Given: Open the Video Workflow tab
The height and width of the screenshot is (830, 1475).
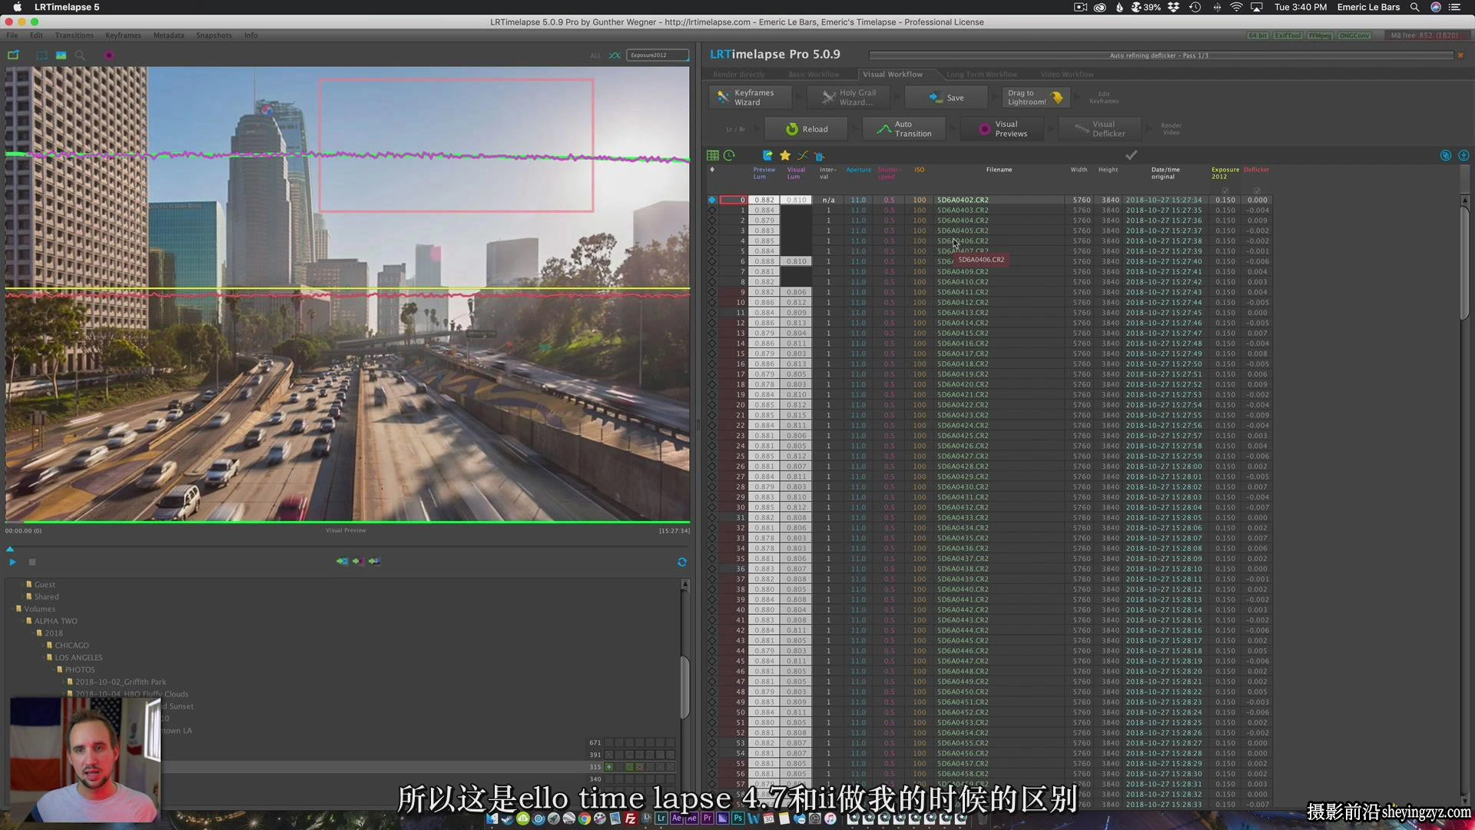Looking at the screenshot, I should click(x=1066, y=75).
